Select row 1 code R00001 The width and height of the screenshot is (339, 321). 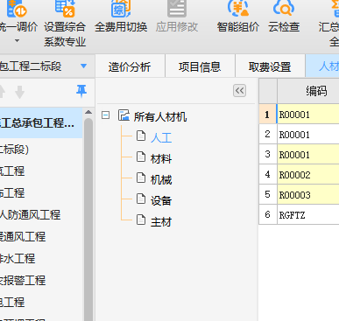(308, 115)
